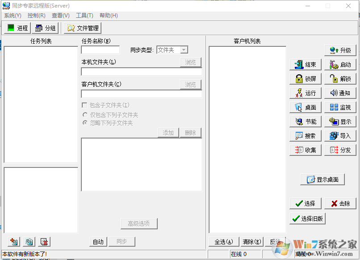Click the 搜索 search button
Screen dimensions: 360x260
click(x=306, y=136)
